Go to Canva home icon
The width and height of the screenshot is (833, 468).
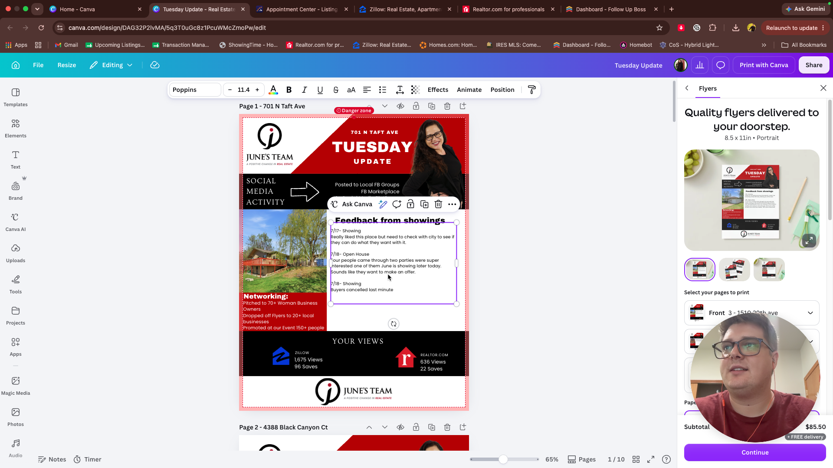pyautogui.click(x=16, y=65)
